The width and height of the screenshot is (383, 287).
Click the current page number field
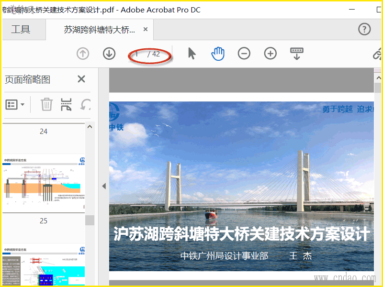click(137, 54)
